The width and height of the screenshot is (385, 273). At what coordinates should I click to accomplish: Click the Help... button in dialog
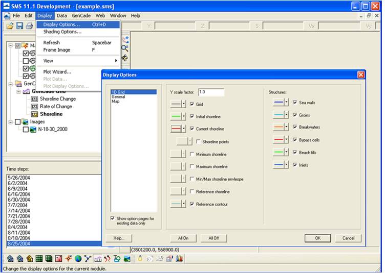tap(119, 238)
